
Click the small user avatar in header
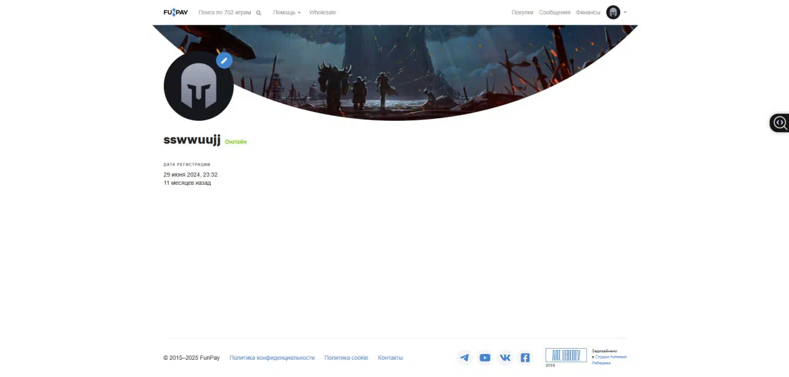[x=613, y=12]
